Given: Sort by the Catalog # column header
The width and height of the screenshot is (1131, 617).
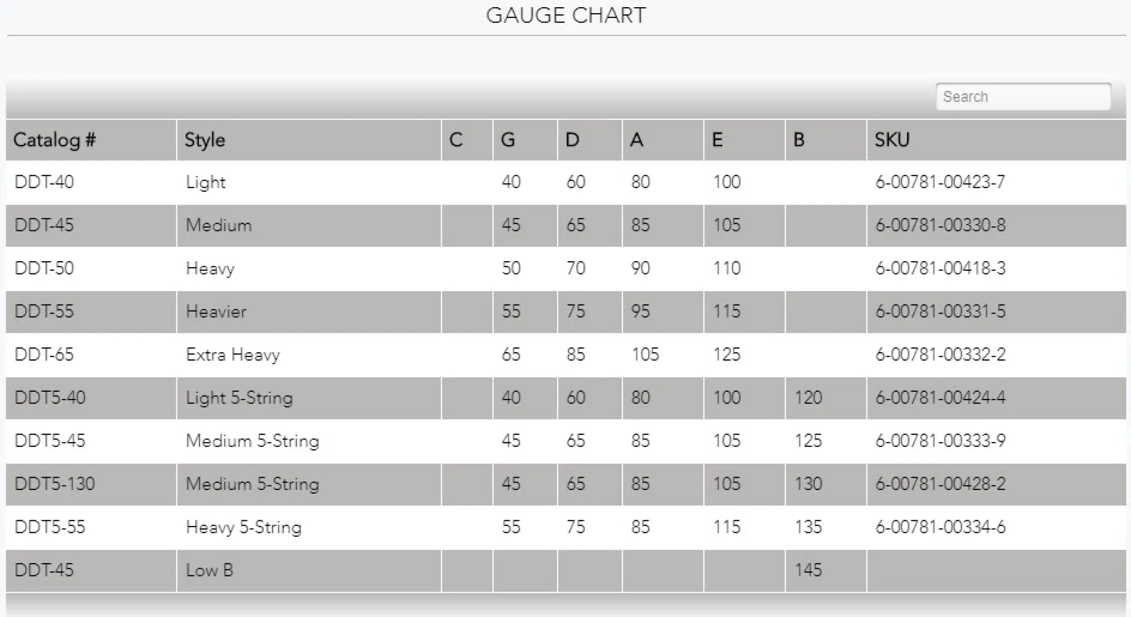Looking at the screenshot, I should [x=91, y=140].
